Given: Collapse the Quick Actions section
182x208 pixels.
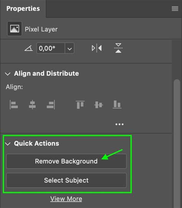Looking at the screenshot, I should (x=8, y=144).
